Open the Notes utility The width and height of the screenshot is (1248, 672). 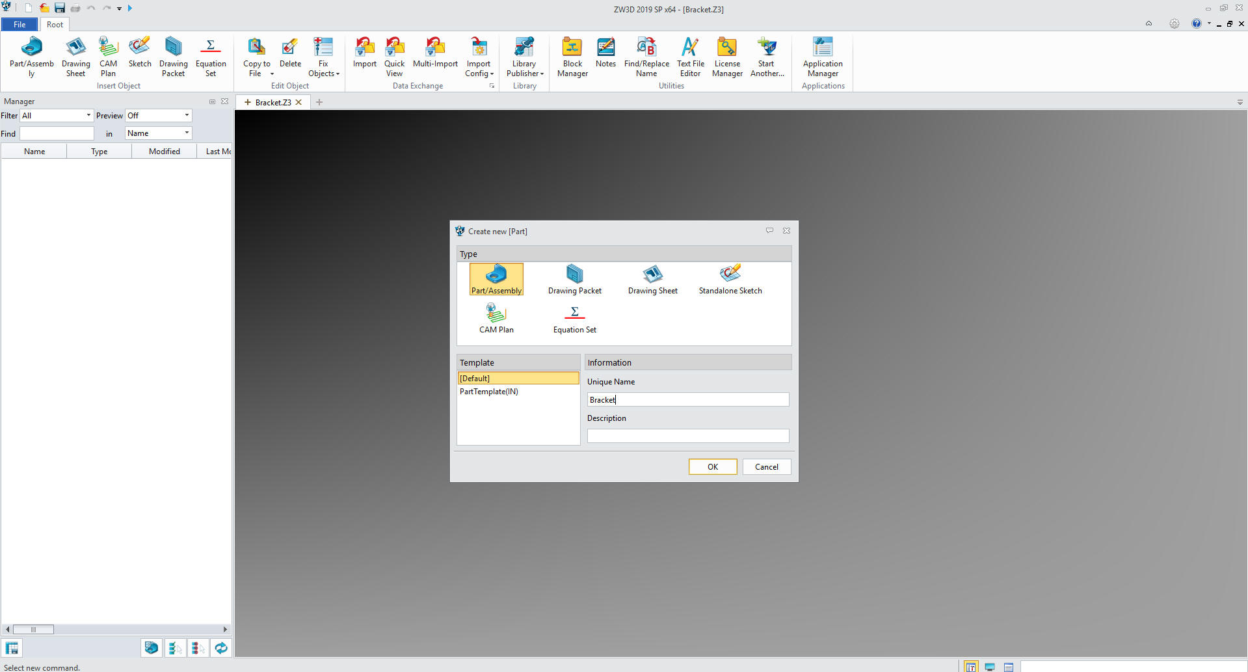[605, 52]
